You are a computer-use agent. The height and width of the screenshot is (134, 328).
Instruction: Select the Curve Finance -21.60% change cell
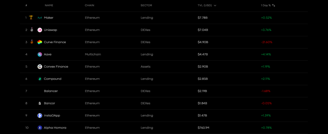coord(266,42)
